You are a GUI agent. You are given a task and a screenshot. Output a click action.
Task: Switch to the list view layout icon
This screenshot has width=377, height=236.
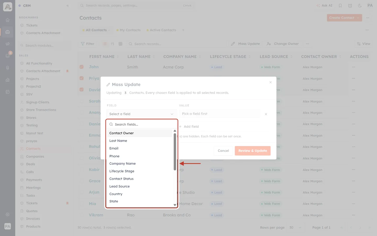105,44
